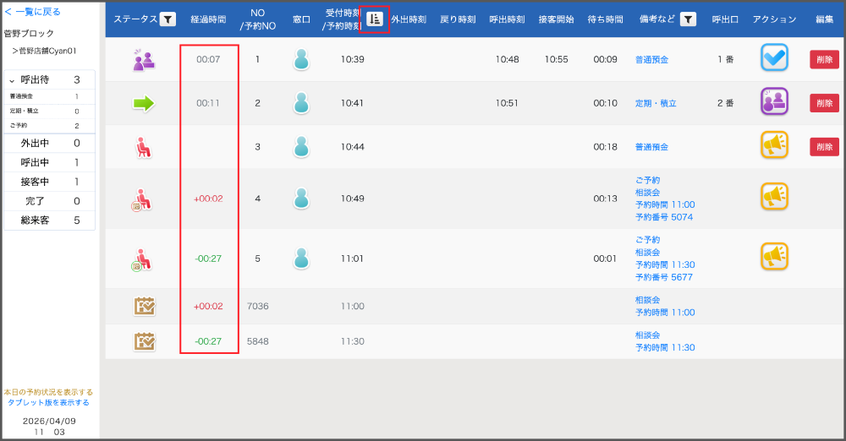Click the serving-customer status icon in row 1
The width and height of the screenshot is (846, 441).
pos(144,59)
